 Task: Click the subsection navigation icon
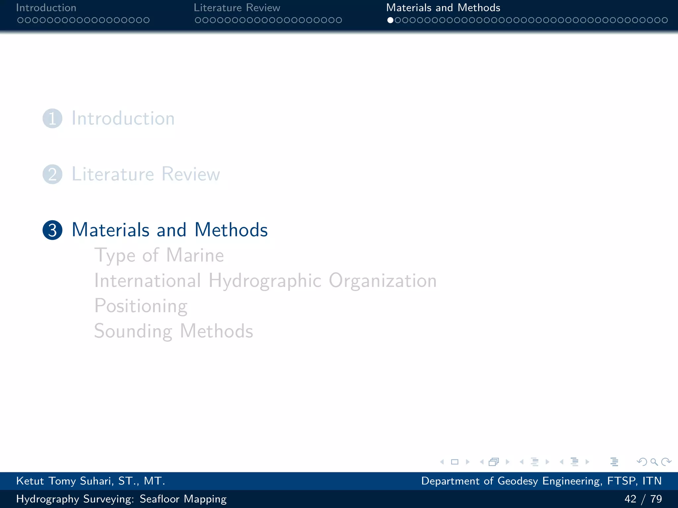coord(535,462)
